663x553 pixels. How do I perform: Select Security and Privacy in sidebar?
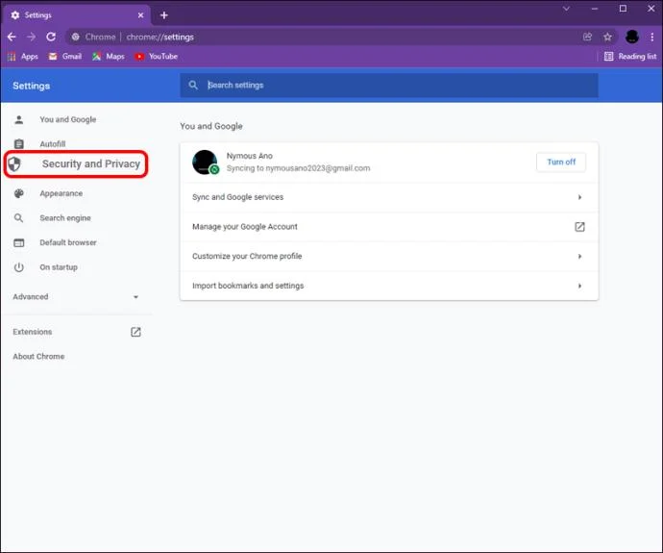pos(76,164)
